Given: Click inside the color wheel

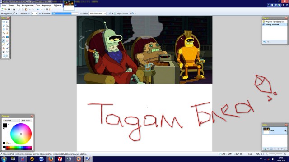Looking at the screenshot, I should coord(21,134).
